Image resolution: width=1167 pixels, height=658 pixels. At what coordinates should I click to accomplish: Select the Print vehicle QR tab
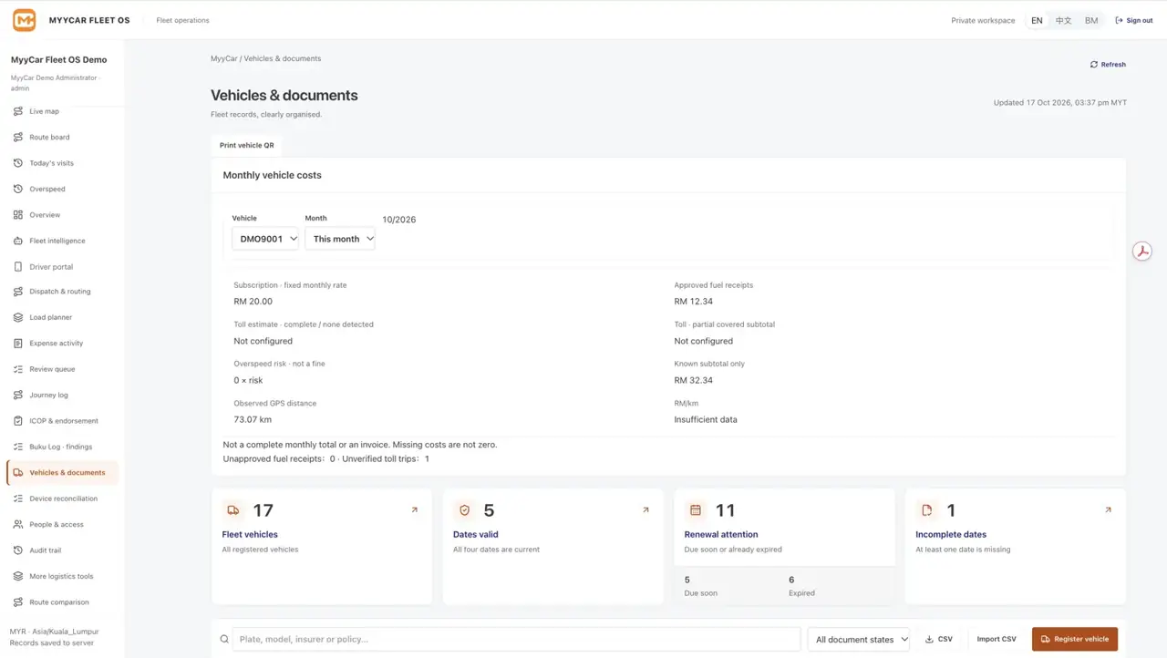247,146
